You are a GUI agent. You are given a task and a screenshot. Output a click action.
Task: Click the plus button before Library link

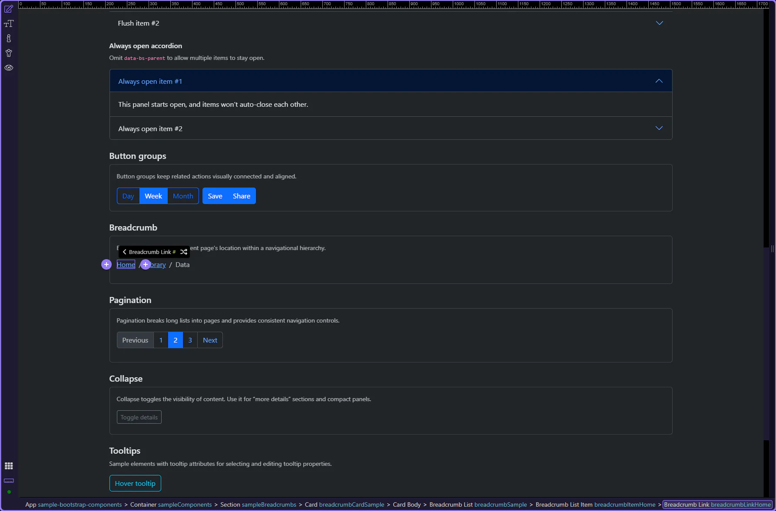click(146, 264)
